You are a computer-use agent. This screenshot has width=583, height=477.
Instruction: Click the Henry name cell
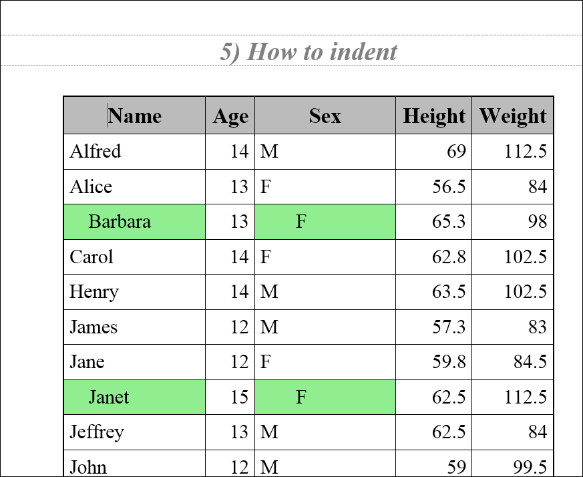[x=94, y=292]
